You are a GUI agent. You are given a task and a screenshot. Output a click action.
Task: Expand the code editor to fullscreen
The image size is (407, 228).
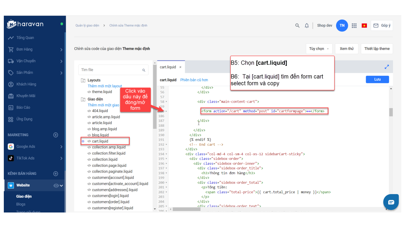pos(387,67)
